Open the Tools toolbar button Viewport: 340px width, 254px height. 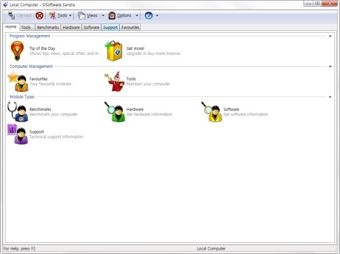(58, 15)
